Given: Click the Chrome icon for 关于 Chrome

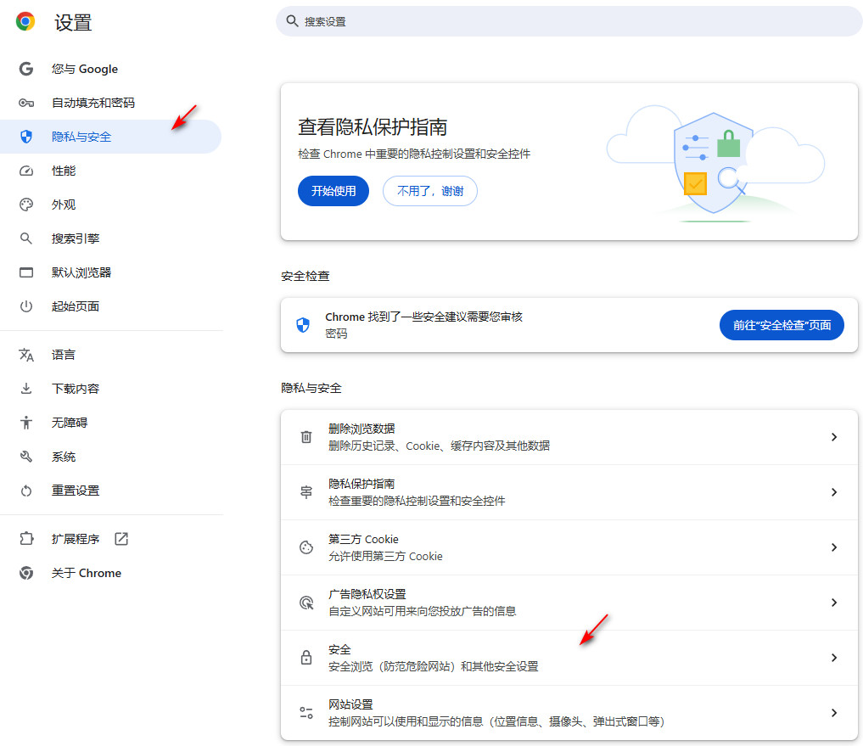Looking at the screenshot, I should pos(25,573).
